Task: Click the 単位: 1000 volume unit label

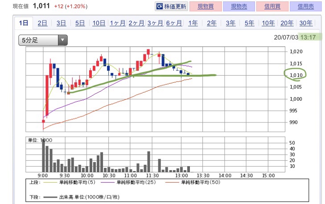Action: [40, 140]
